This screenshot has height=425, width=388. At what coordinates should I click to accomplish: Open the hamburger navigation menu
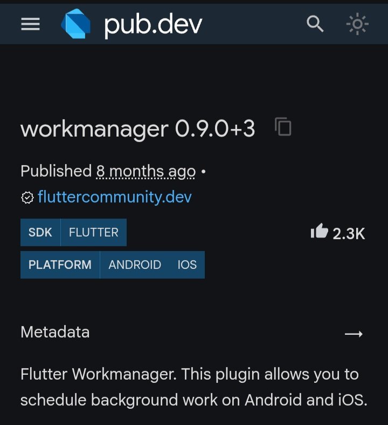[x=30, y=24]
